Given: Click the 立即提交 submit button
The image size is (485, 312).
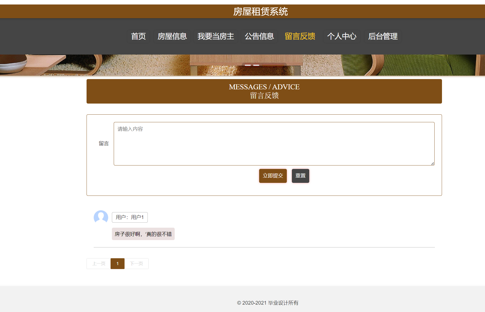Looking at the screenshot, I should click(x=273, y=176).
